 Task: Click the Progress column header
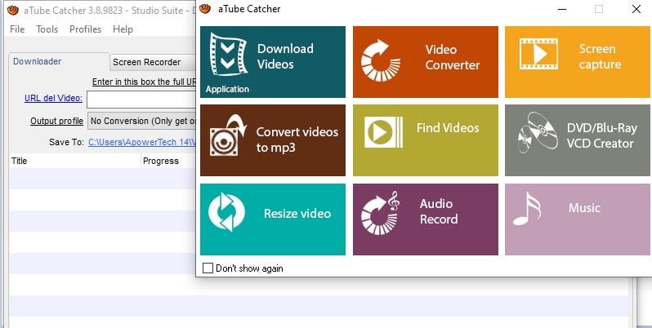[168, 161]
